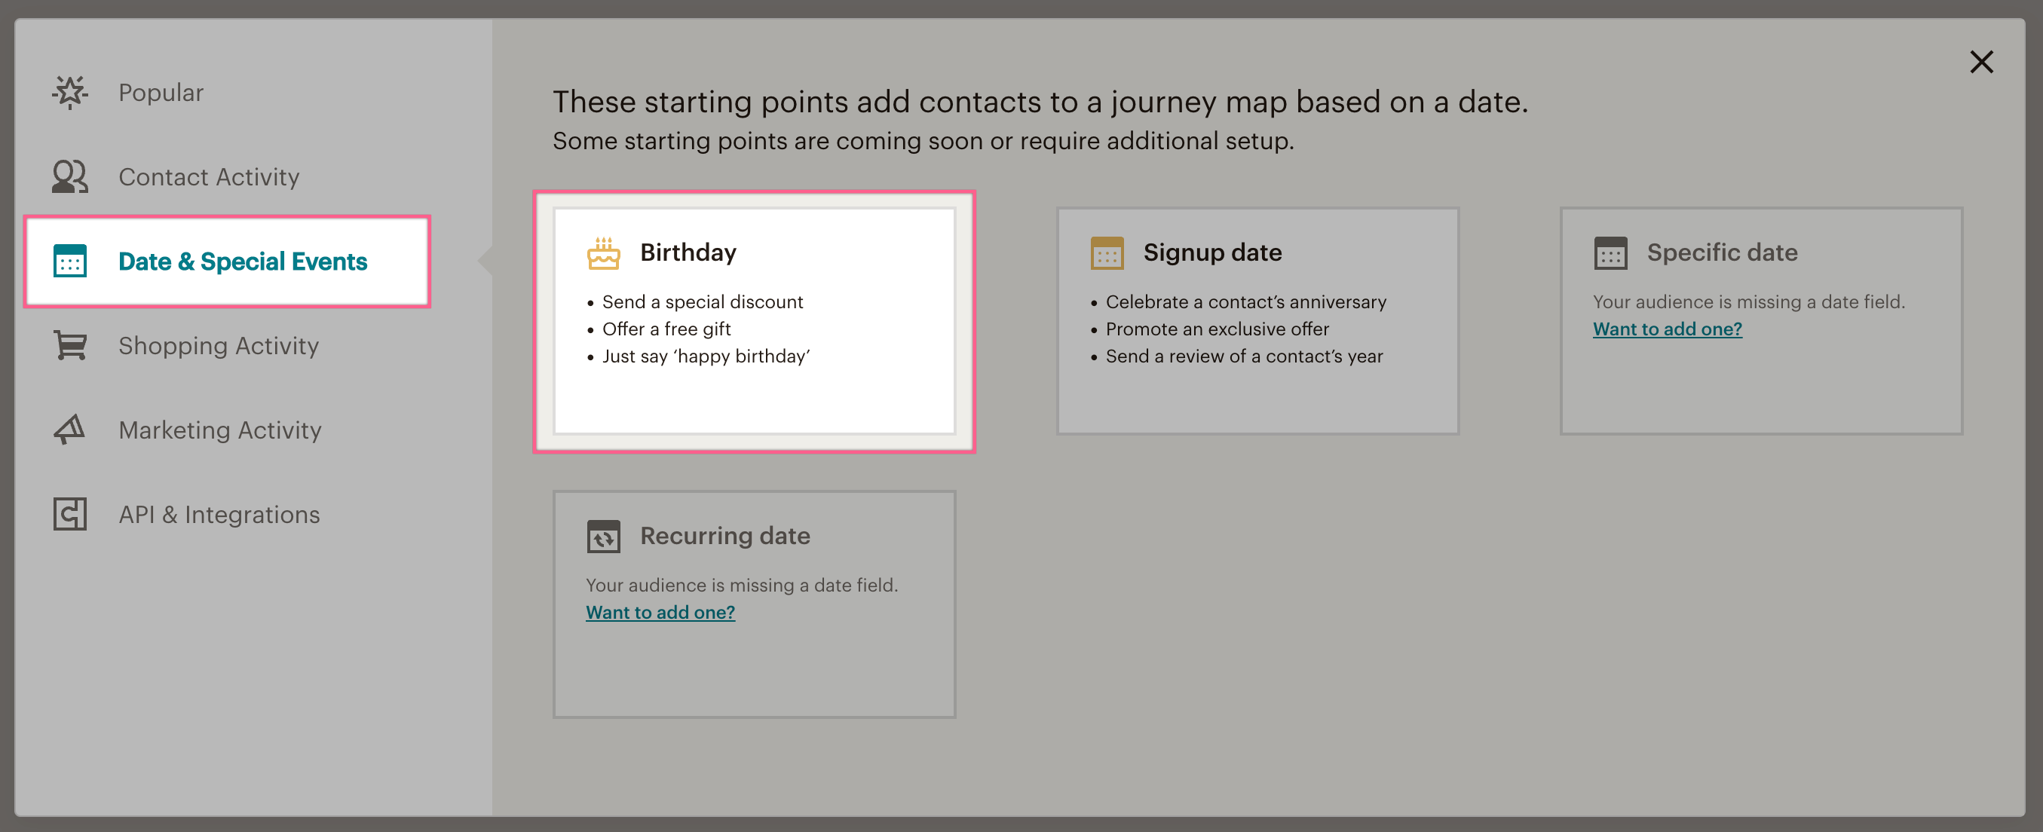The width and height of the screenshot is (2043, 832).
Task: Switch to Contact Activity category
Action: point(209,176)
